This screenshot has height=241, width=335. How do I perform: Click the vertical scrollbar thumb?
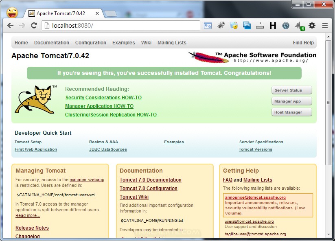point(328,103)
